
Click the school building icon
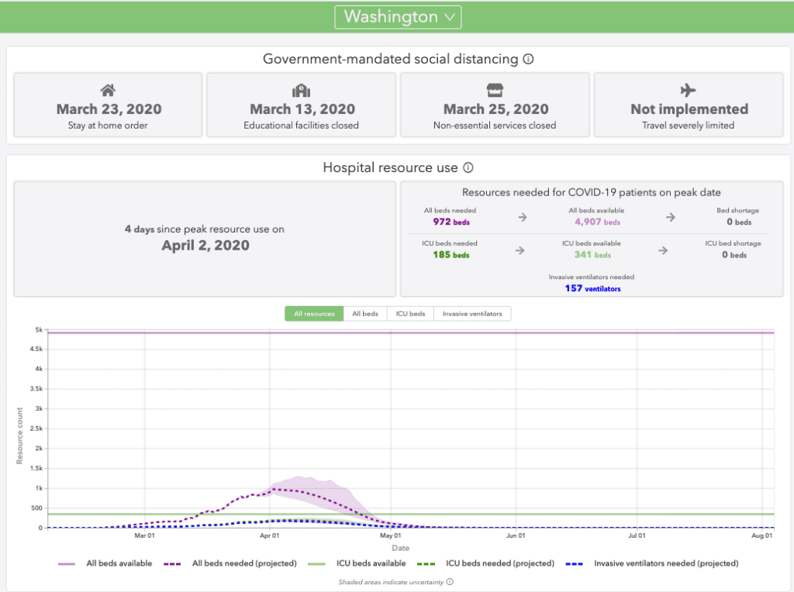click(x=301, y=90)
